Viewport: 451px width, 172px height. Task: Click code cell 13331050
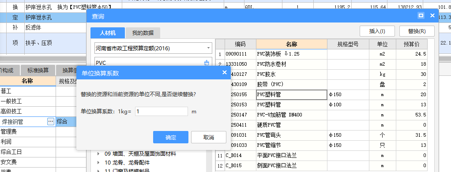pyautogui.click(x=240, y=64)
